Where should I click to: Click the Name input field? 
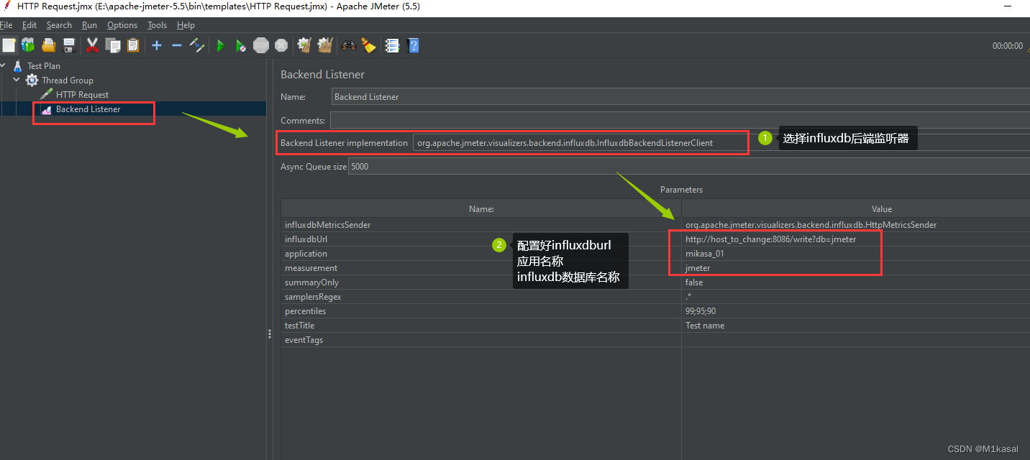tap(681, 97)
